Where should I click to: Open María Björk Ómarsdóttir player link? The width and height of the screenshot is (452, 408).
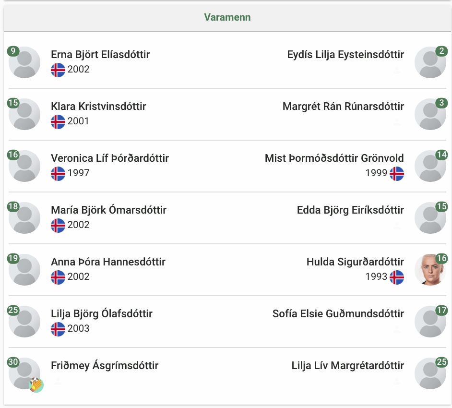(x=108, y=210)
